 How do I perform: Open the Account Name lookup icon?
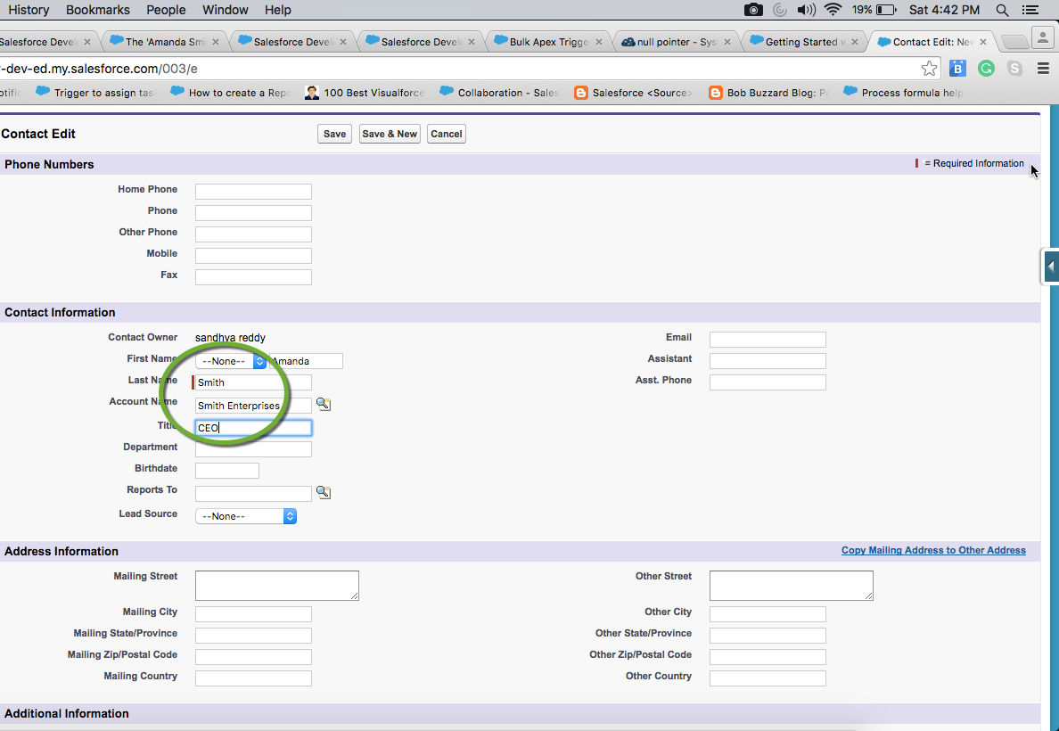[x=324, y=404]
